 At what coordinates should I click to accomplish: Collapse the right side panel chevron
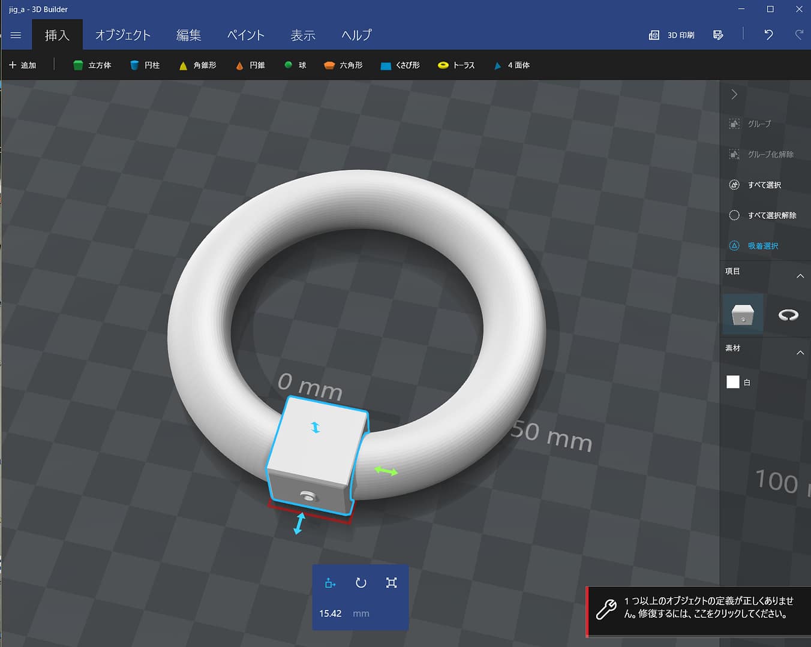pos(734,94)
